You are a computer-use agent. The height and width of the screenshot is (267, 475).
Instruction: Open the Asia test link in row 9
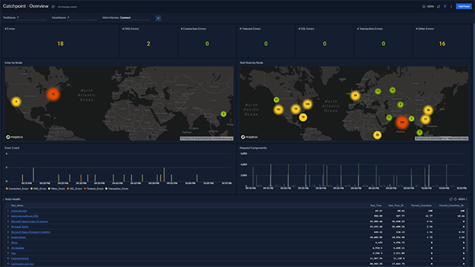point(13,253)
